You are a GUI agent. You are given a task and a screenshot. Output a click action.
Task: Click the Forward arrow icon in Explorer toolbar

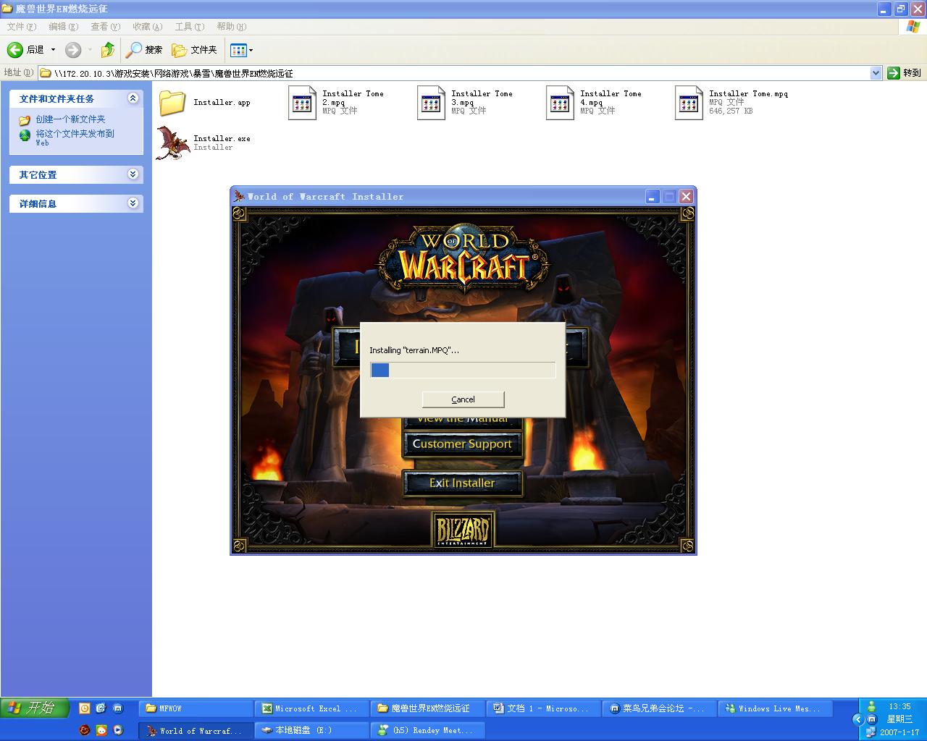coord(73,50)
